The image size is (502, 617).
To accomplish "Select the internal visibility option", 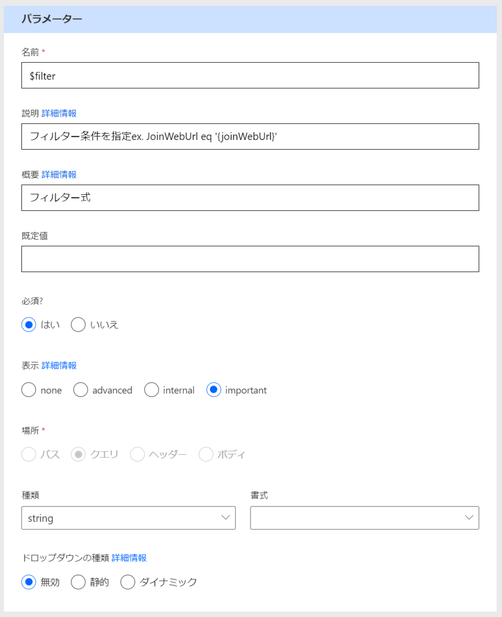I will pyautogui.click(x=151, y=390).
